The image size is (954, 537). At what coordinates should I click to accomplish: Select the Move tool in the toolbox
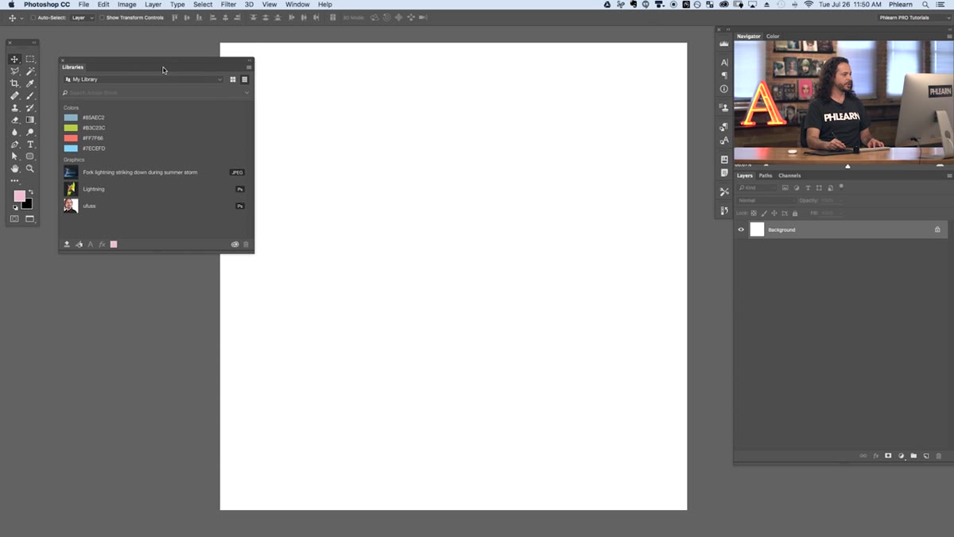[x=14, y=60]
